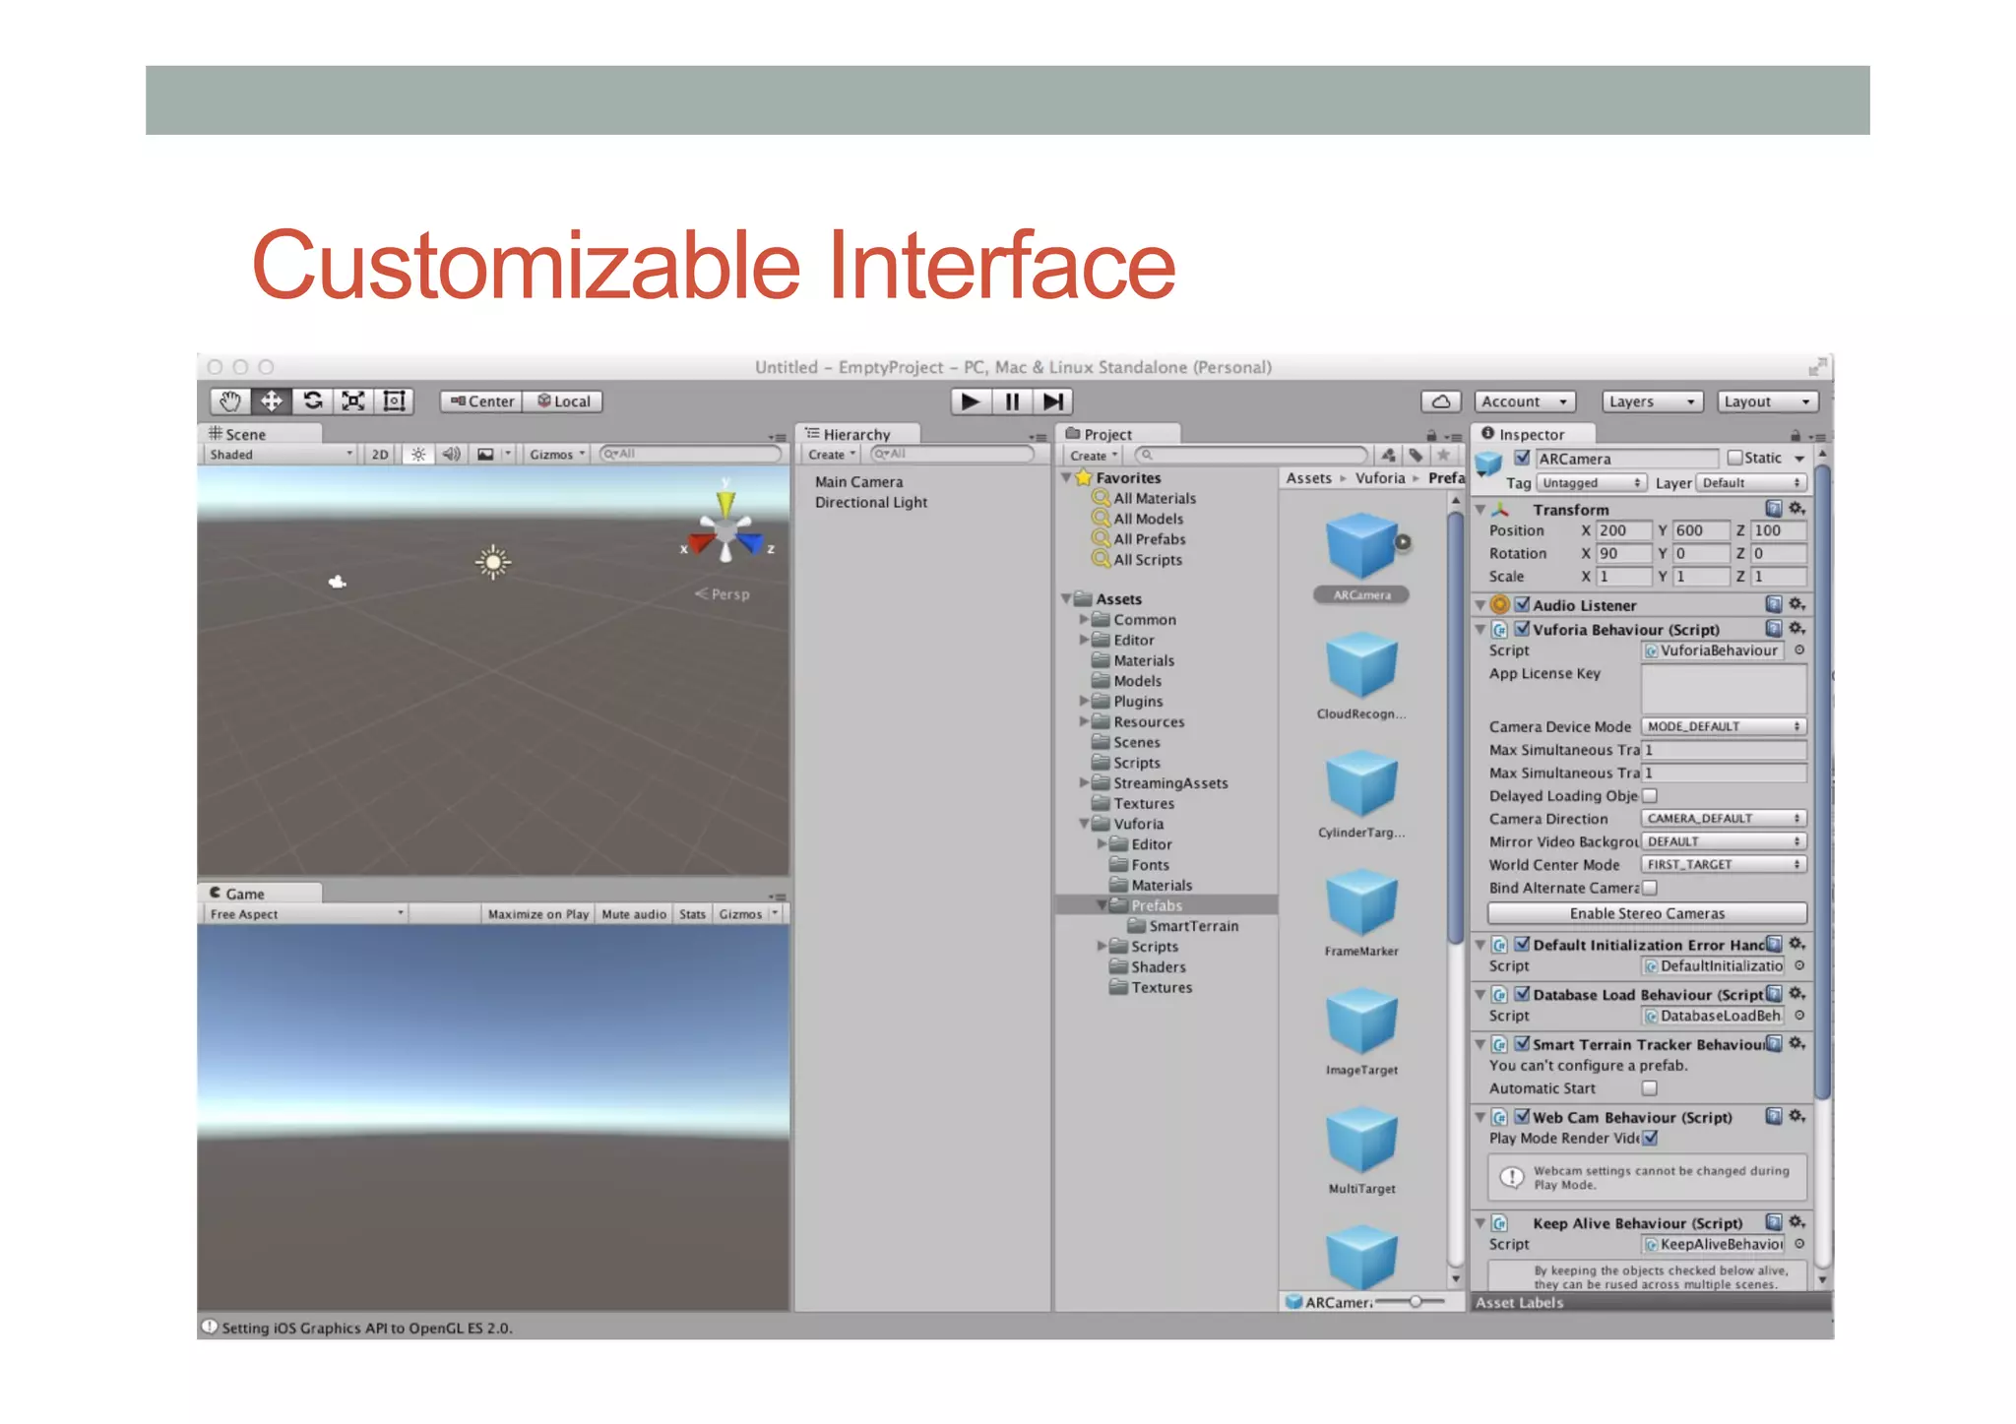Expand the Common assets folder
Screen dimensions: 2016x1424
point(1084,620)
